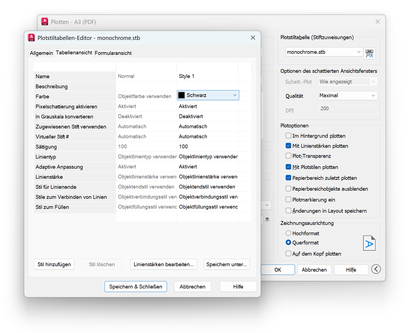Click the black color swatch for Style 1
Image resolution: width=414 pixels, height=333 pixels.
[x=182, y=95]
